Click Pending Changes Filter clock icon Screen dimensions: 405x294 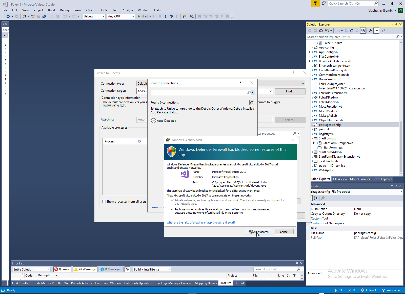point(338,31)
